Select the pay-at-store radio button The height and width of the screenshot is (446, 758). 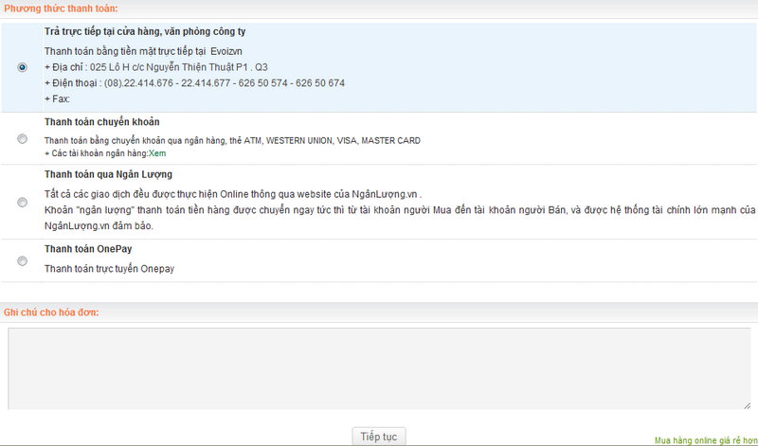(22, 67)
